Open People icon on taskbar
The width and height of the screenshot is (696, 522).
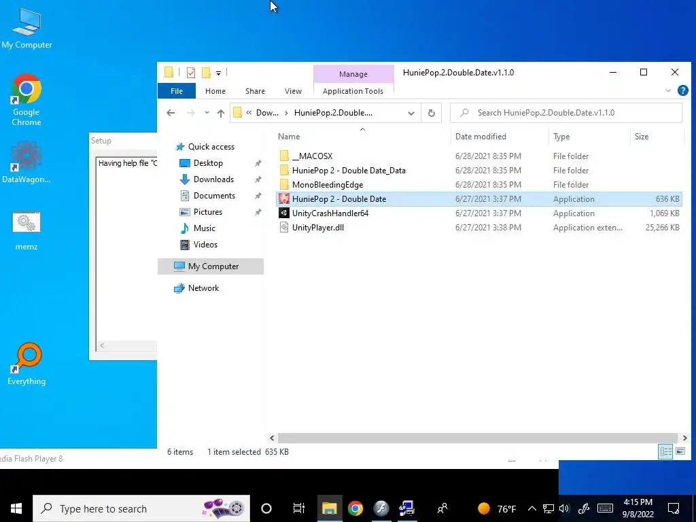(442, 508)
